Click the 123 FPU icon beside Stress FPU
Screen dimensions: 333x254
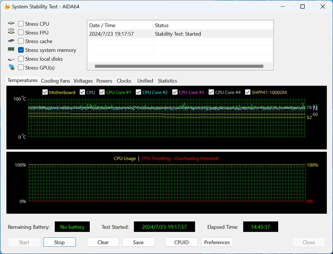[11, 31]
